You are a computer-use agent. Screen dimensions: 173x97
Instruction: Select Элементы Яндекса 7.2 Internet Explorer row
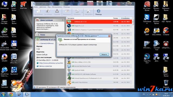coord(99,30)
